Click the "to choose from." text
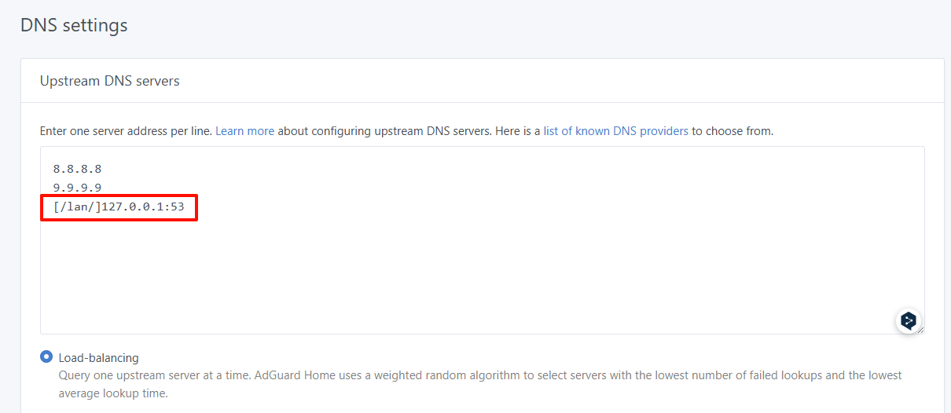 733,131
